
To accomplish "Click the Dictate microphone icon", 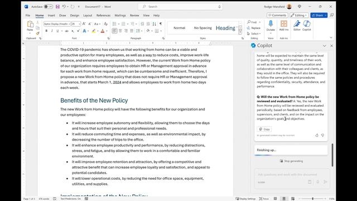I will (x=271, y=23).
